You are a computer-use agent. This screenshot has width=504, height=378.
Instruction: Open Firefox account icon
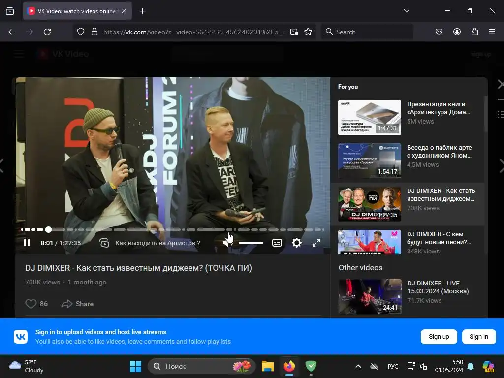pyautogui.click(x=457, y=31)
